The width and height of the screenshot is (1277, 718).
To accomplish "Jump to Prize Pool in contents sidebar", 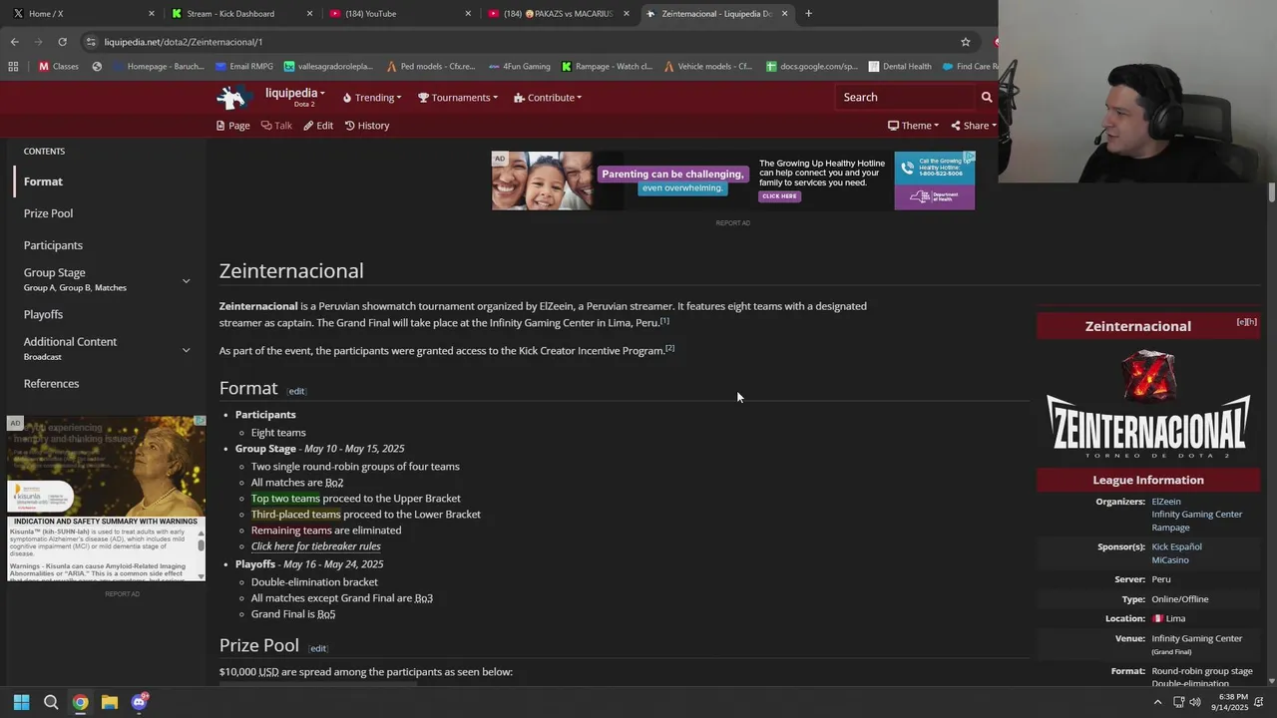I will tap(48, 213).
